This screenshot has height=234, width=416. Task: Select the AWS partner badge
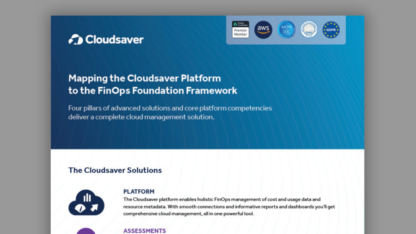pyautogui.click(x=263, y=30)
